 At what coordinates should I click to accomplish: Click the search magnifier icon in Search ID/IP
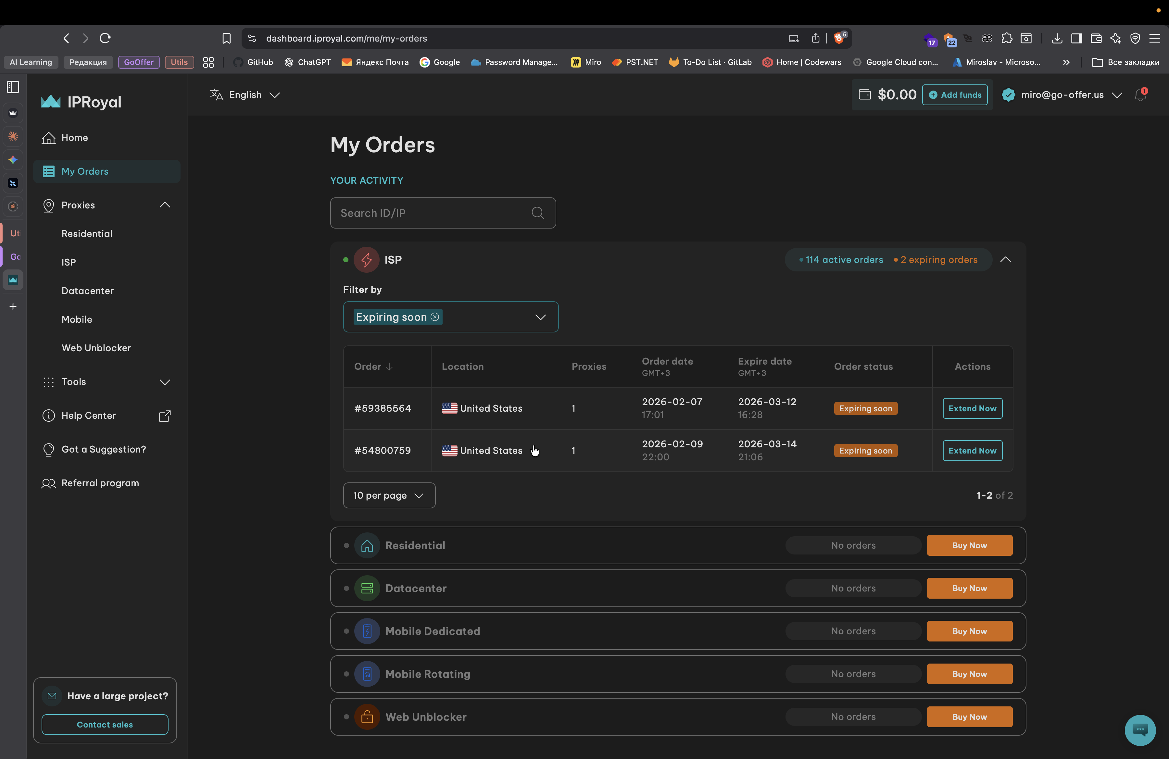pos(538,213)
